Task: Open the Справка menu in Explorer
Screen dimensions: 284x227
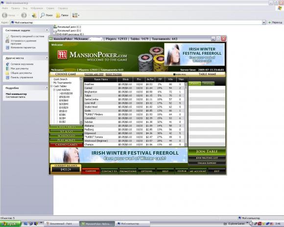Action: coord(63,8)
